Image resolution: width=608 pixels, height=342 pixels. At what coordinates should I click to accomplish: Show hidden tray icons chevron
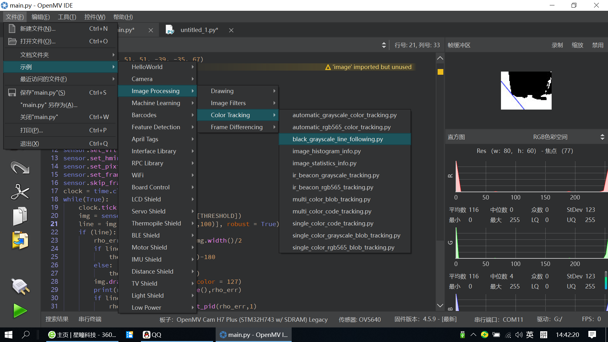(x=473, y=335)
